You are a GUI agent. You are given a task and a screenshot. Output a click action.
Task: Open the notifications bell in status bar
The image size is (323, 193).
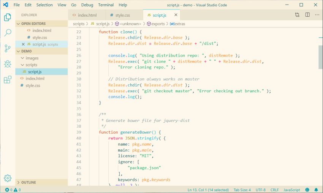(316, 190)
